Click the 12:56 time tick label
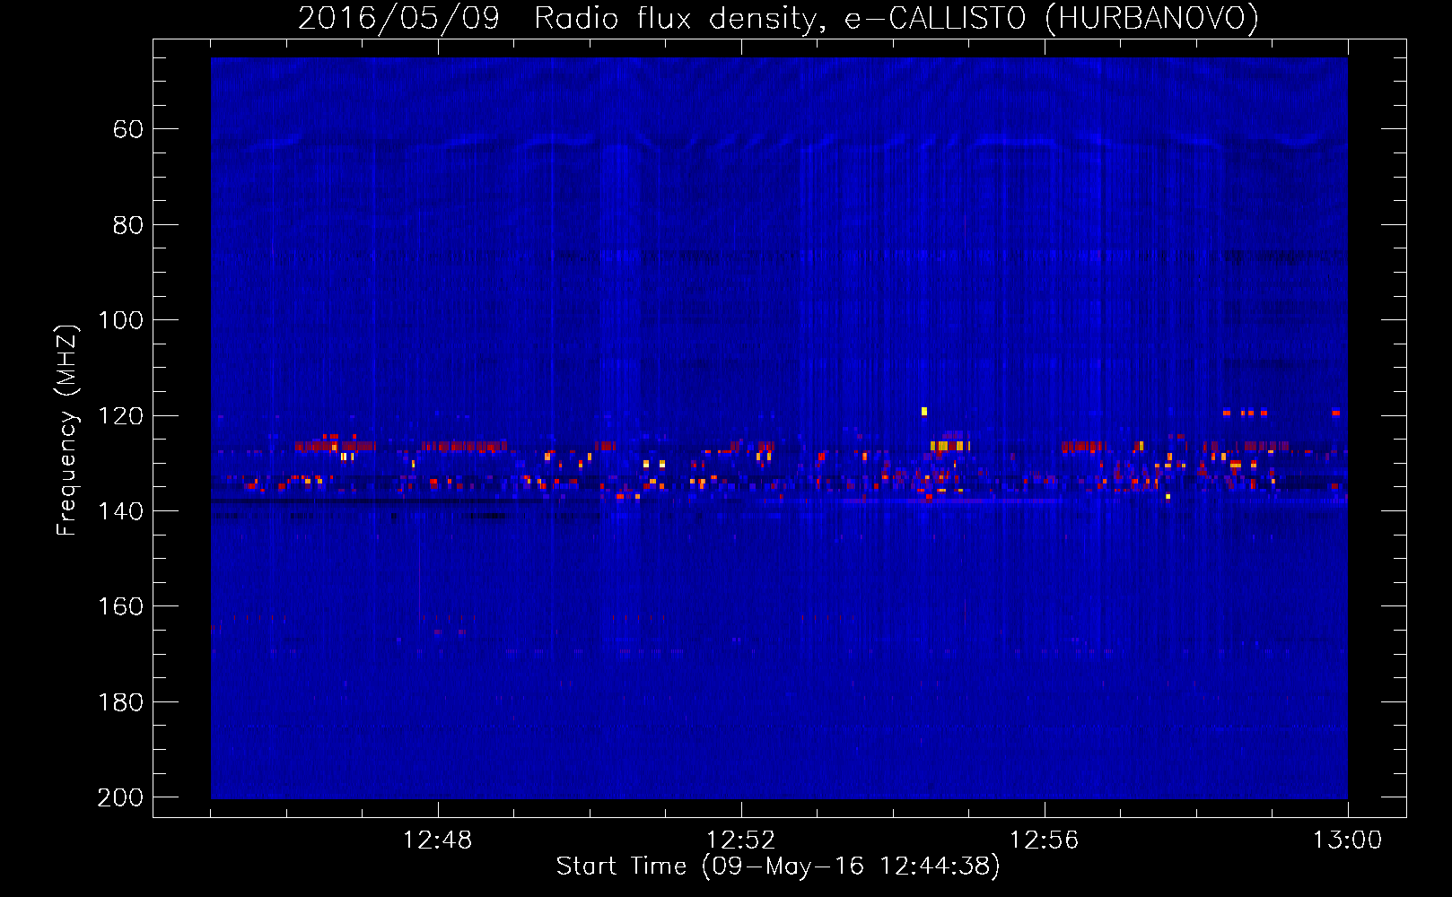Image resolution: width=1452 pixels, height=897 pixels. (x=1045, y=840)
